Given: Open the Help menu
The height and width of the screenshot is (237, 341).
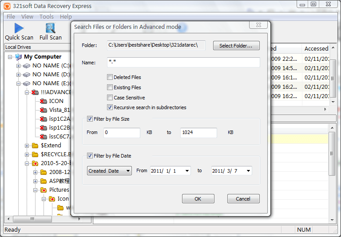Looking at the screenshot, I should tap(66, 16).
